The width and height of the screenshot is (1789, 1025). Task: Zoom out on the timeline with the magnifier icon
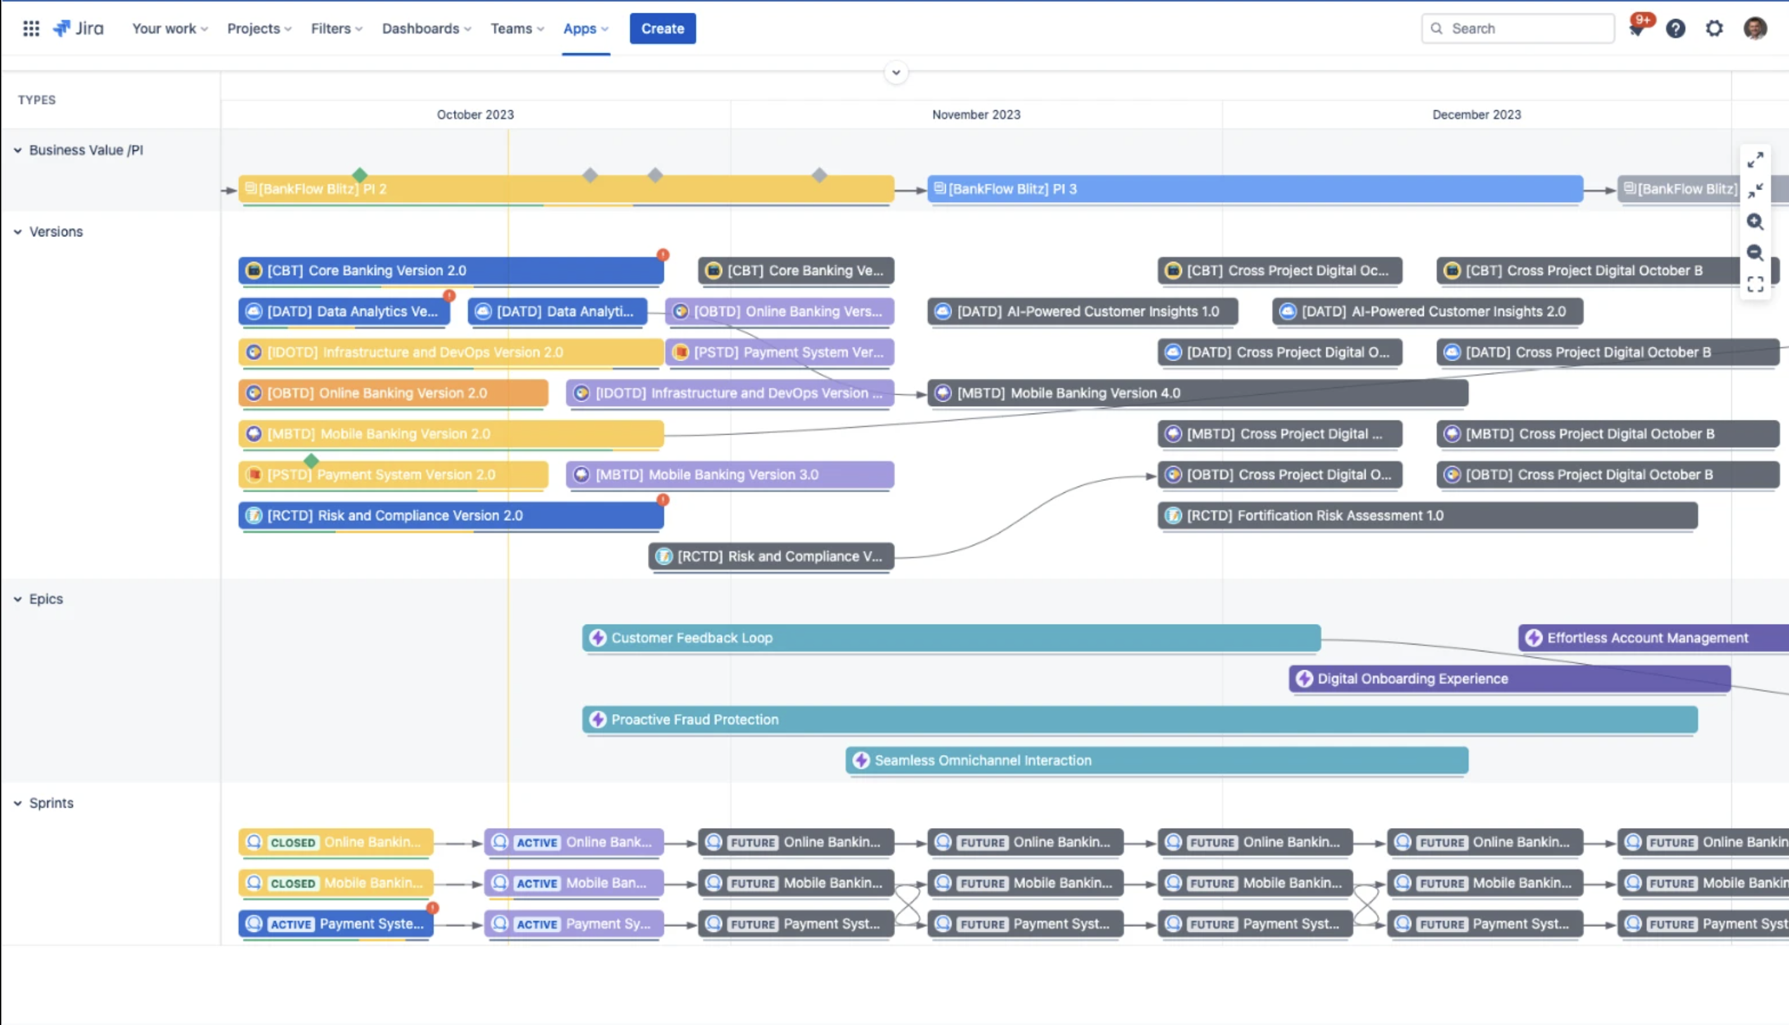point(1755,253)
